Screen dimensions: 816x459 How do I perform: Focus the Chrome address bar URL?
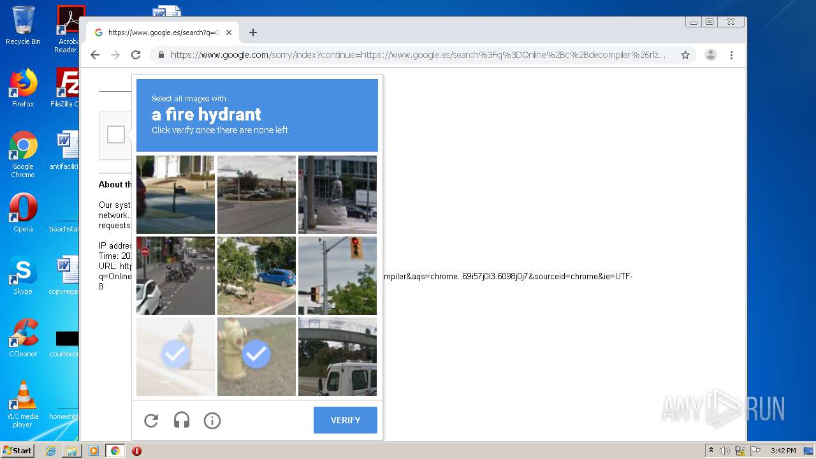(x=418, y=55)
